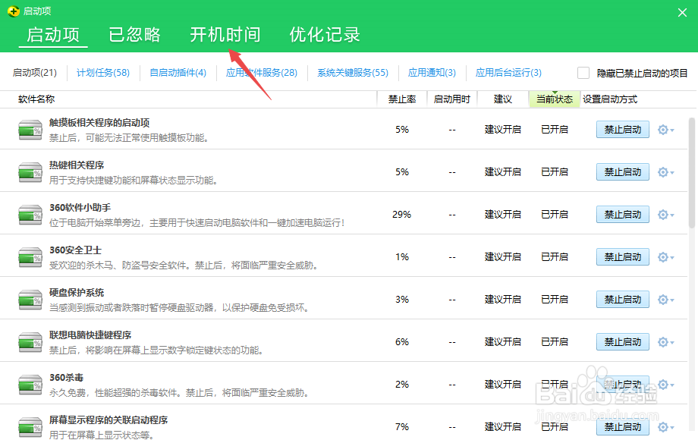Open gear options for 屏幕显示程序的关联启动程序

pyautogui.click(x=666, y=427)
